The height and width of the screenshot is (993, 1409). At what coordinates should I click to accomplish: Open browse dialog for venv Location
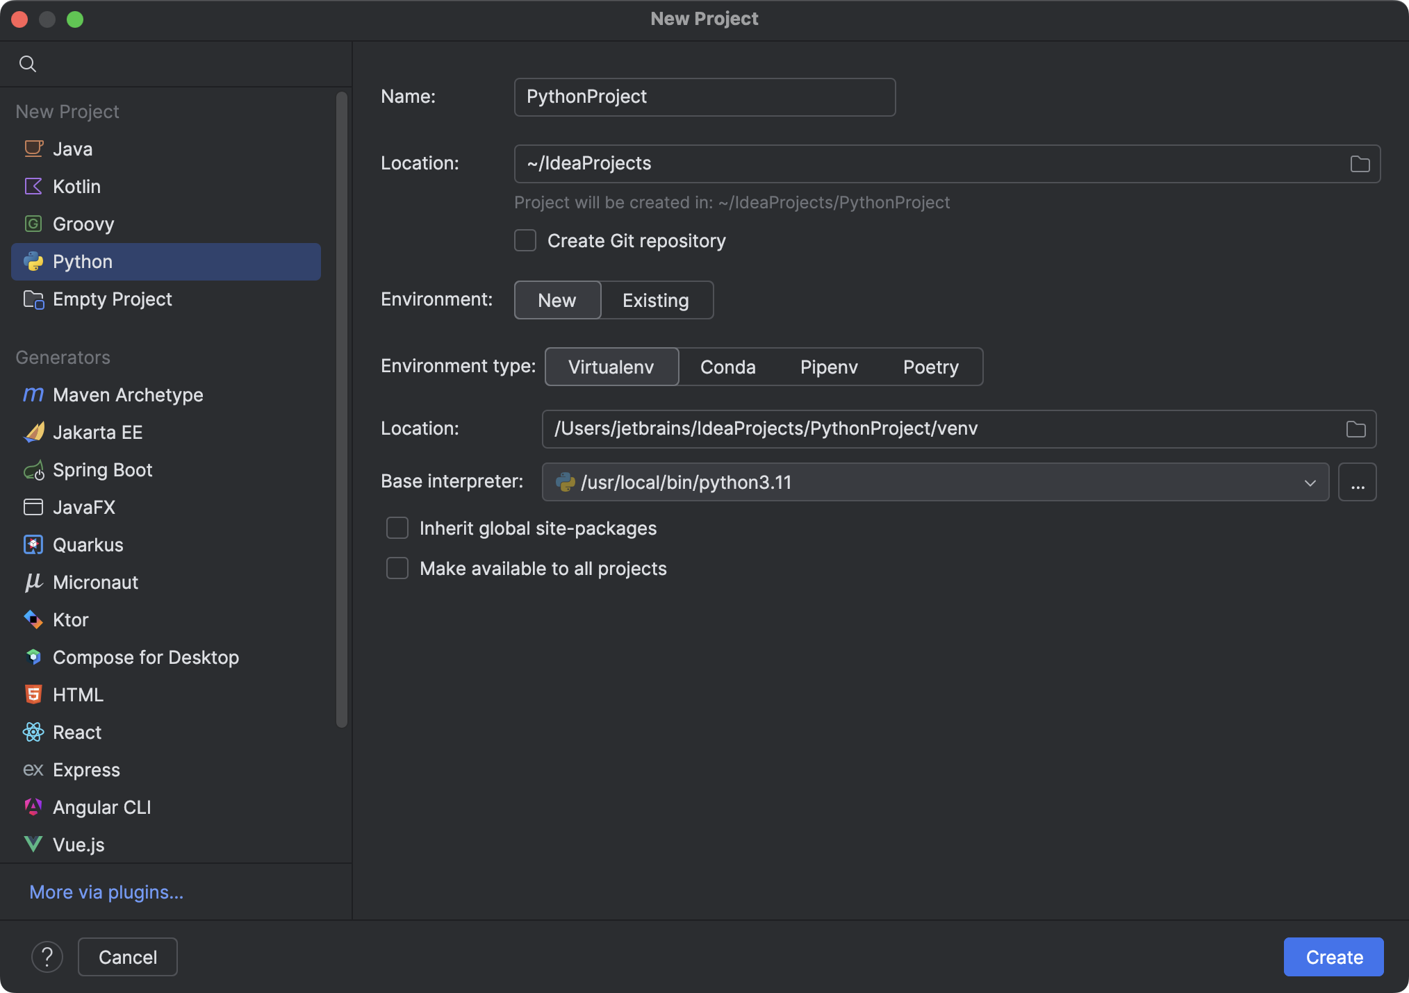[1355, 428]
